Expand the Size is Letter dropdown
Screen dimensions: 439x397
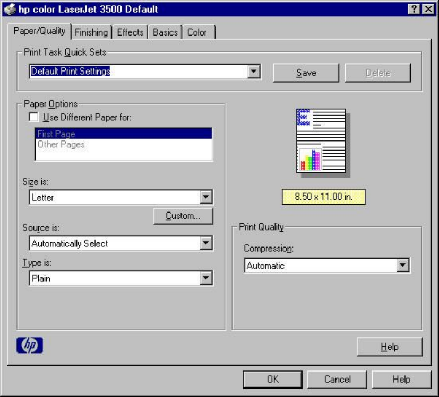(206, 197)
